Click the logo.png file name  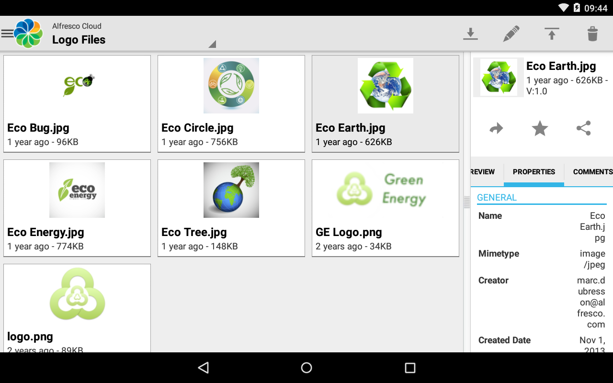[x=30, y=337]
